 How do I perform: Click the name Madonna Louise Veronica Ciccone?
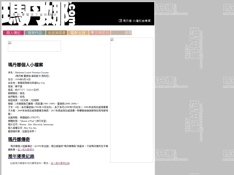click(32, 73)
